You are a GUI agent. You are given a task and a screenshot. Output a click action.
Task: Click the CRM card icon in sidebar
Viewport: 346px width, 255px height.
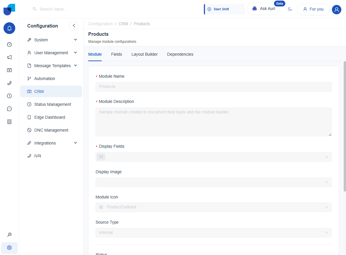pyautogui.click(x=29, y=91)
